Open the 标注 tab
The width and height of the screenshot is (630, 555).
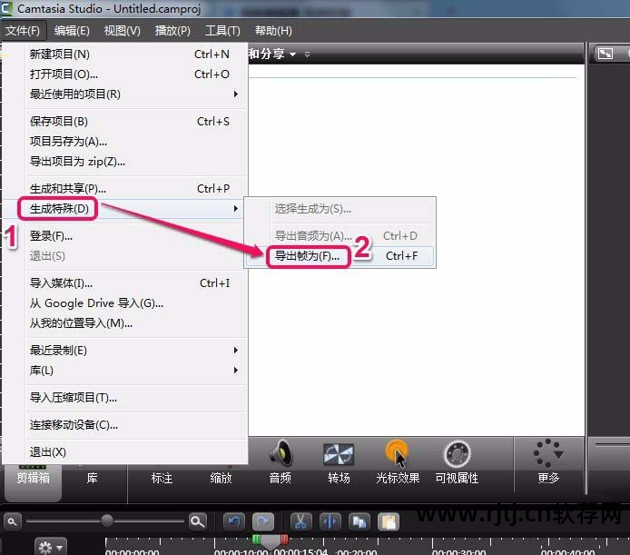point(162,478)
